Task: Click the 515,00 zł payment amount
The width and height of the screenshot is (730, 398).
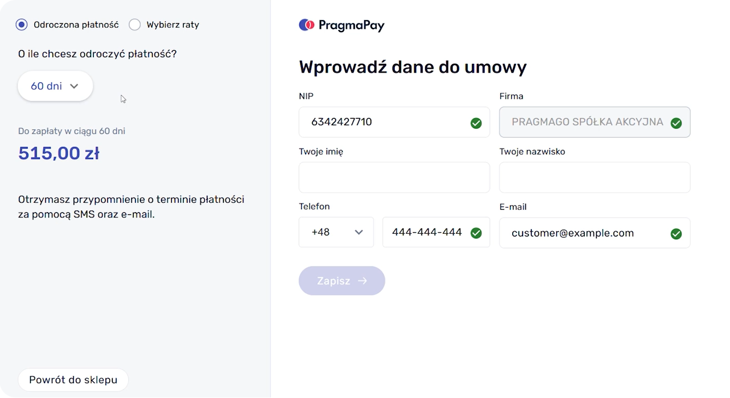Action: [59, 153]
